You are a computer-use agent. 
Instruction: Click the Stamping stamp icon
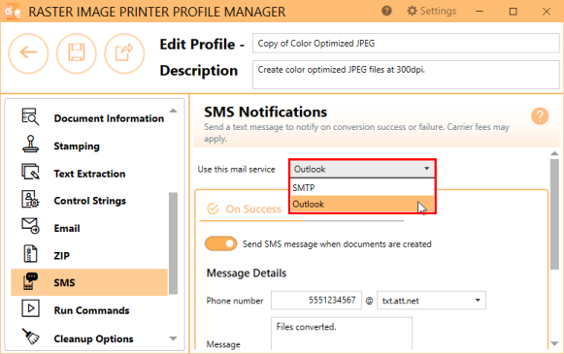(x=30, y=145)
